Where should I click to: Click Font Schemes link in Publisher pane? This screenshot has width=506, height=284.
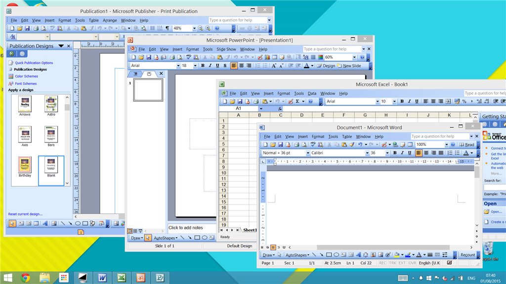coord(26,83)
